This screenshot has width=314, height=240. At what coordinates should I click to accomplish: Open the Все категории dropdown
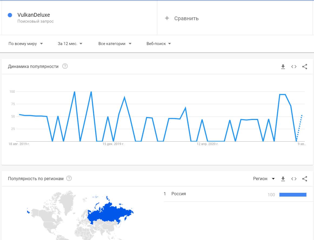pos(115,44)
